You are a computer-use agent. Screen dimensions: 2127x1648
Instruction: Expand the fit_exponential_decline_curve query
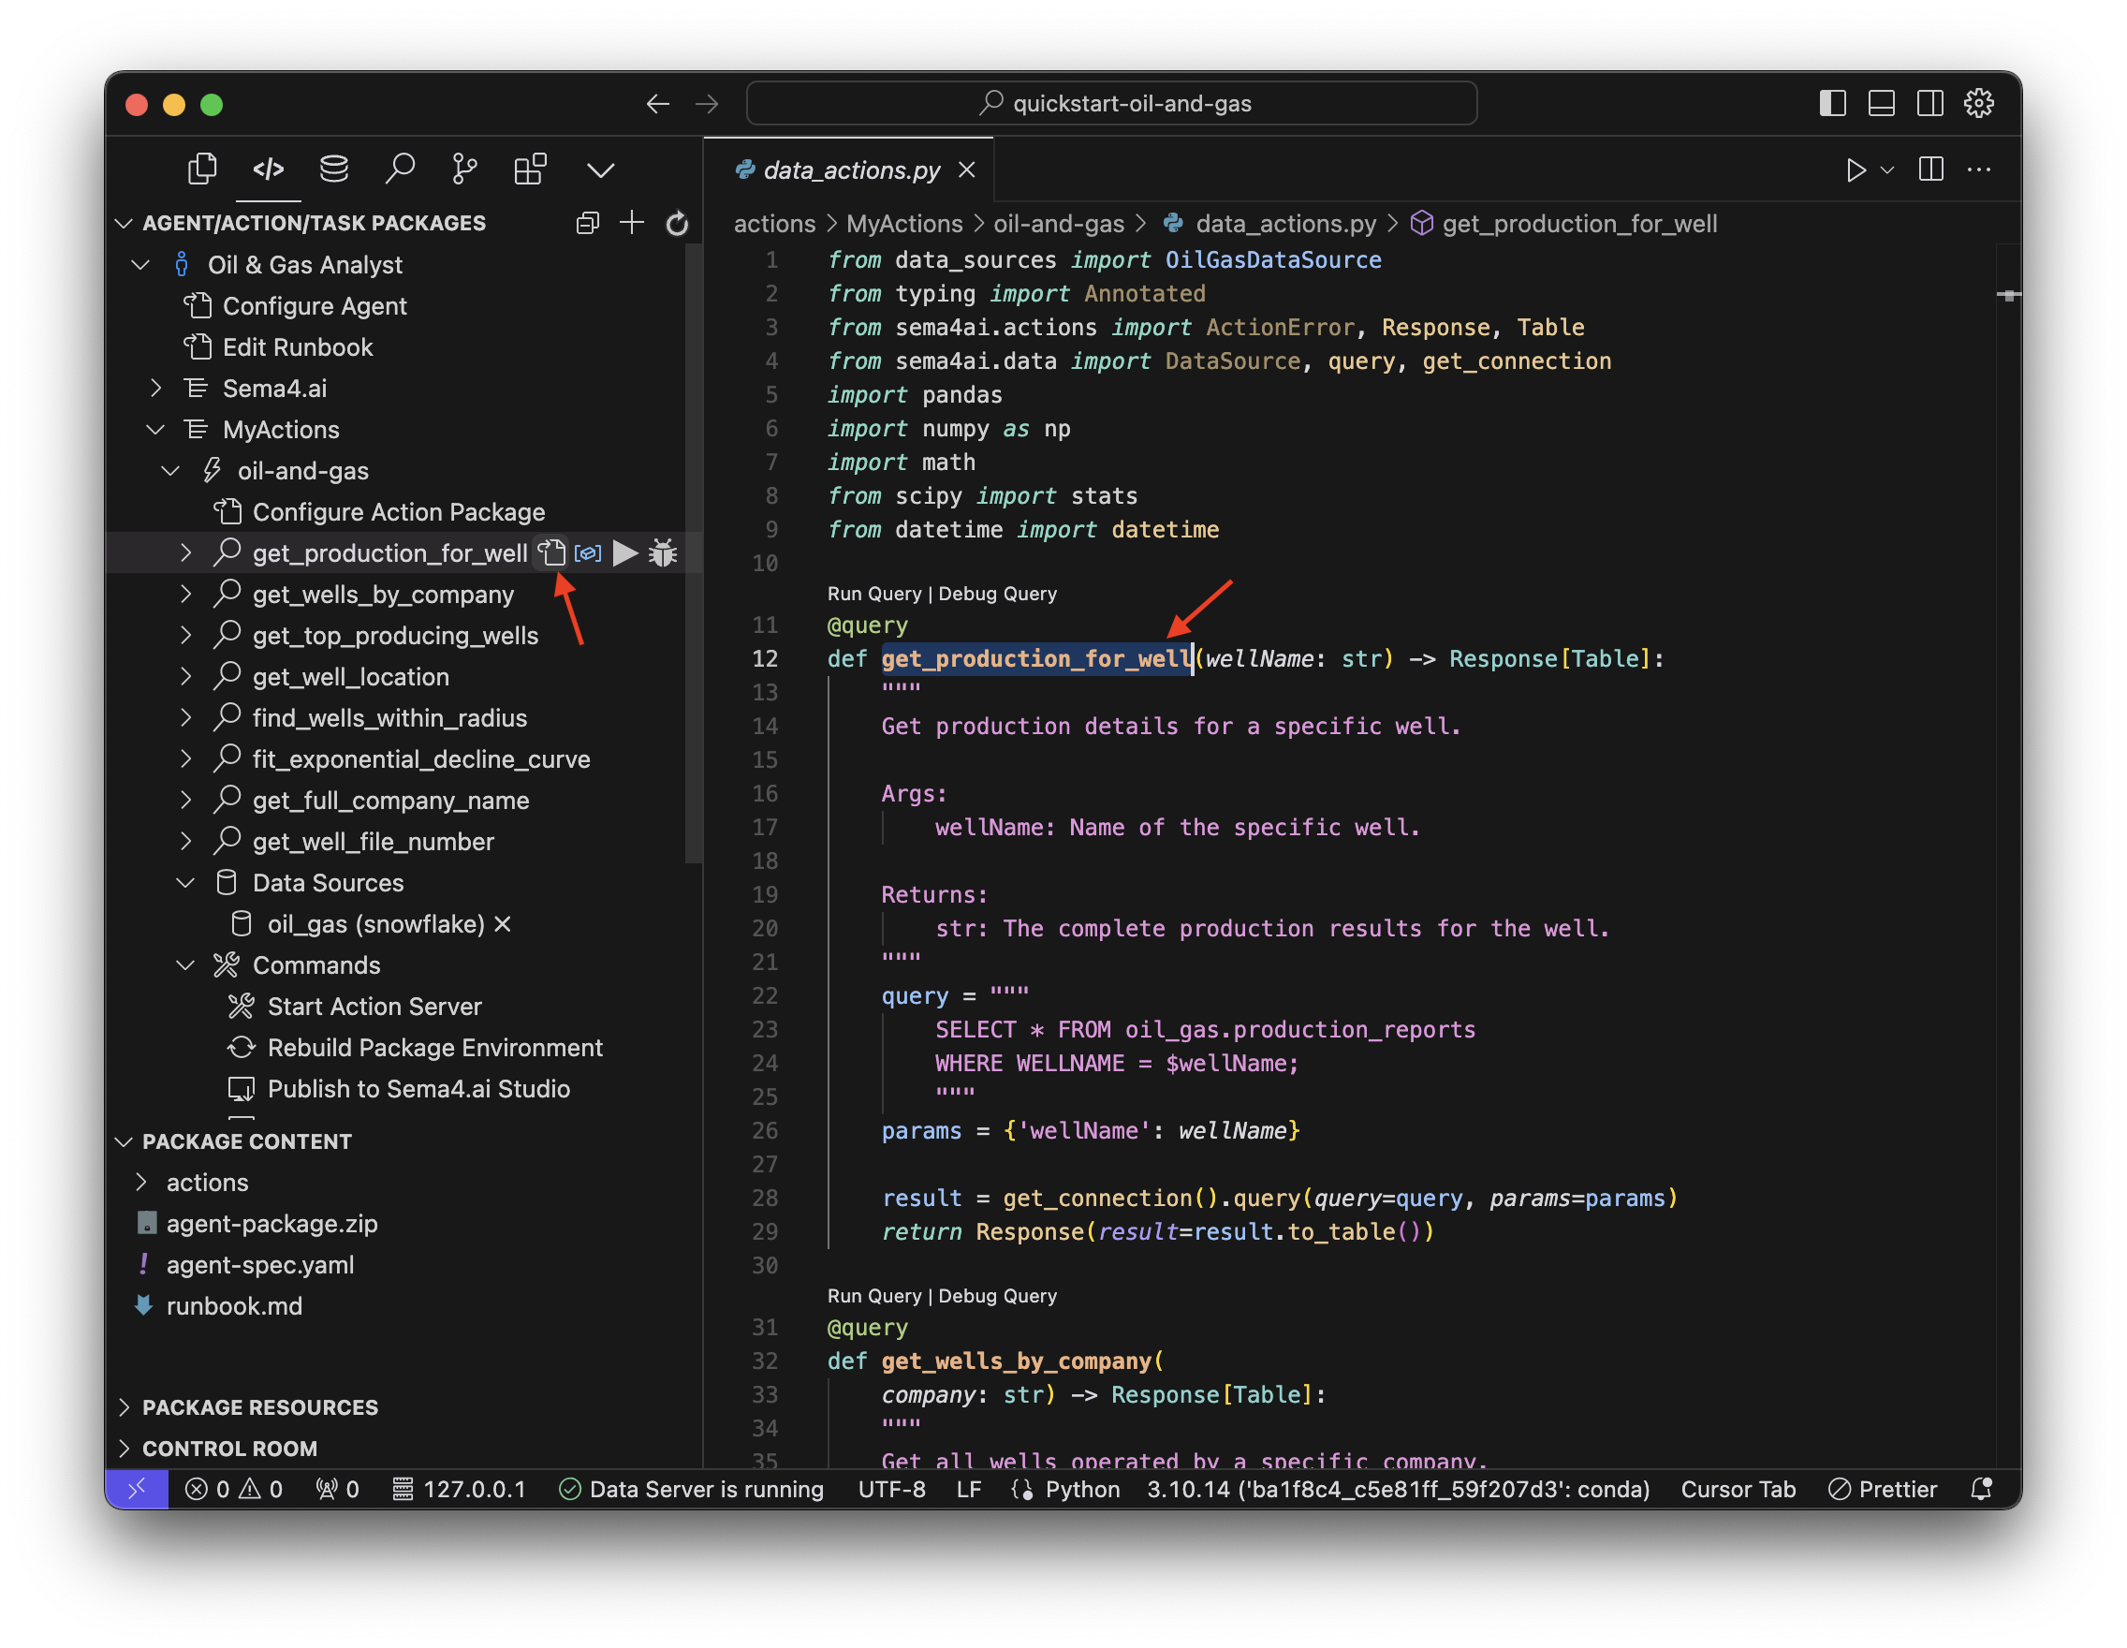(x=186, y=758)
